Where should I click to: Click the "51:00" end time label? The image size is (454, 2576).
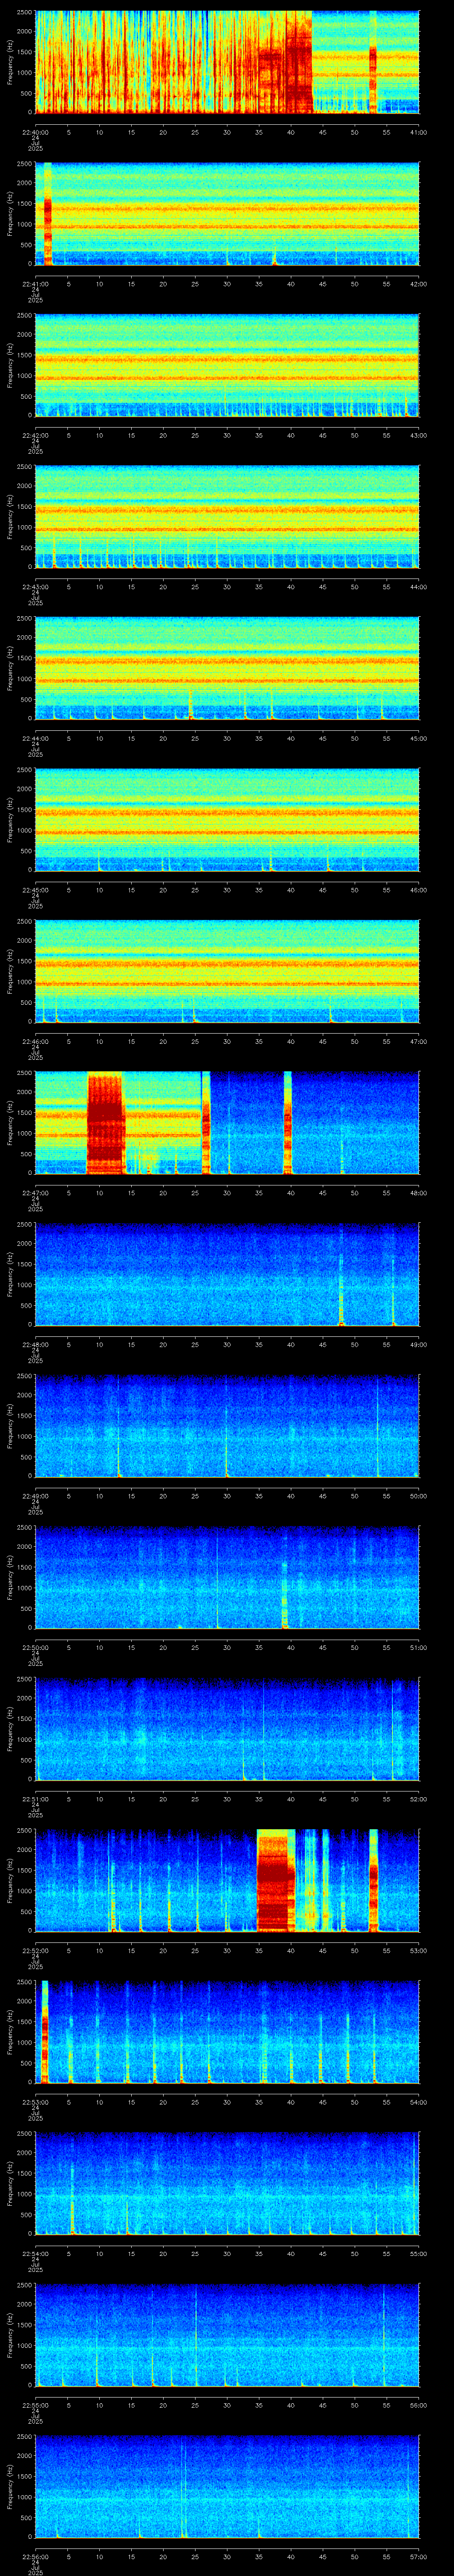(x=418, y=1648)
